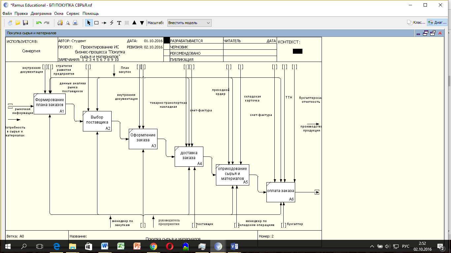
Task: Select the доставка заказа A4 box
Action: coord(189,156)
